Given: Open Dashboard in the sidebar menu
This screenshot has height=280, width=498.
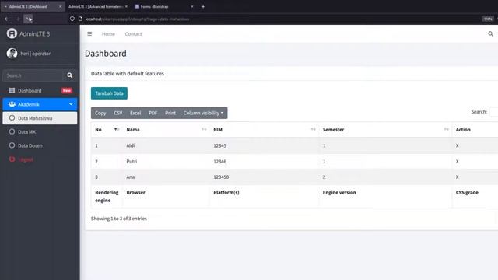Looking at the screenshot, I should coord(40,90).
